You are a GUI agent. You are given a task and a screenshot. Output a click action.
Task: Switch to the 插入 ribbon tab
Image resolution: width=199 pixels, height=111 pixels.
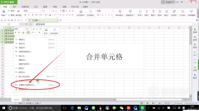(x=15, y=7)
